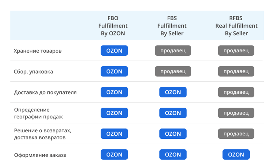This screenshot has height=168, width=276.
Task: Select the продавец badge for Хранение товаров under RFBS
Action: (236, 50)
